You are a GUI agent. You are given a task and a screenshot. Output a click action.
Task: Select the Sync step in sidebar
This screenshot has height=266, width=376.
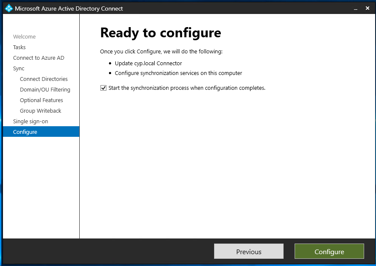point(19,69)
